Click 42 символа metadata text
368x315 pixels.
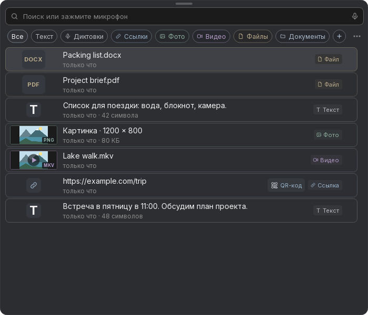point(120,115)
